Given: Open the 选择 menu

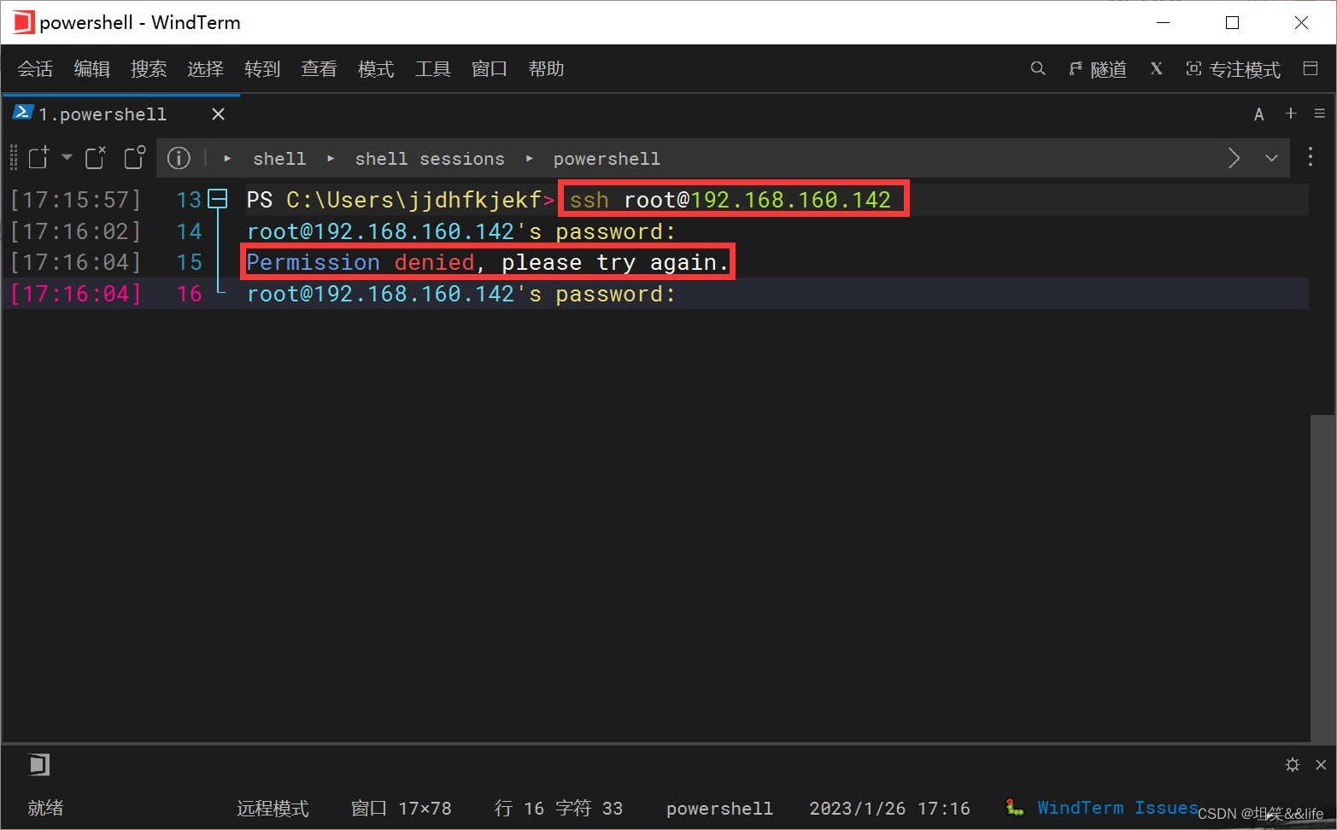Looking at the screenshot, I should 205,69.
